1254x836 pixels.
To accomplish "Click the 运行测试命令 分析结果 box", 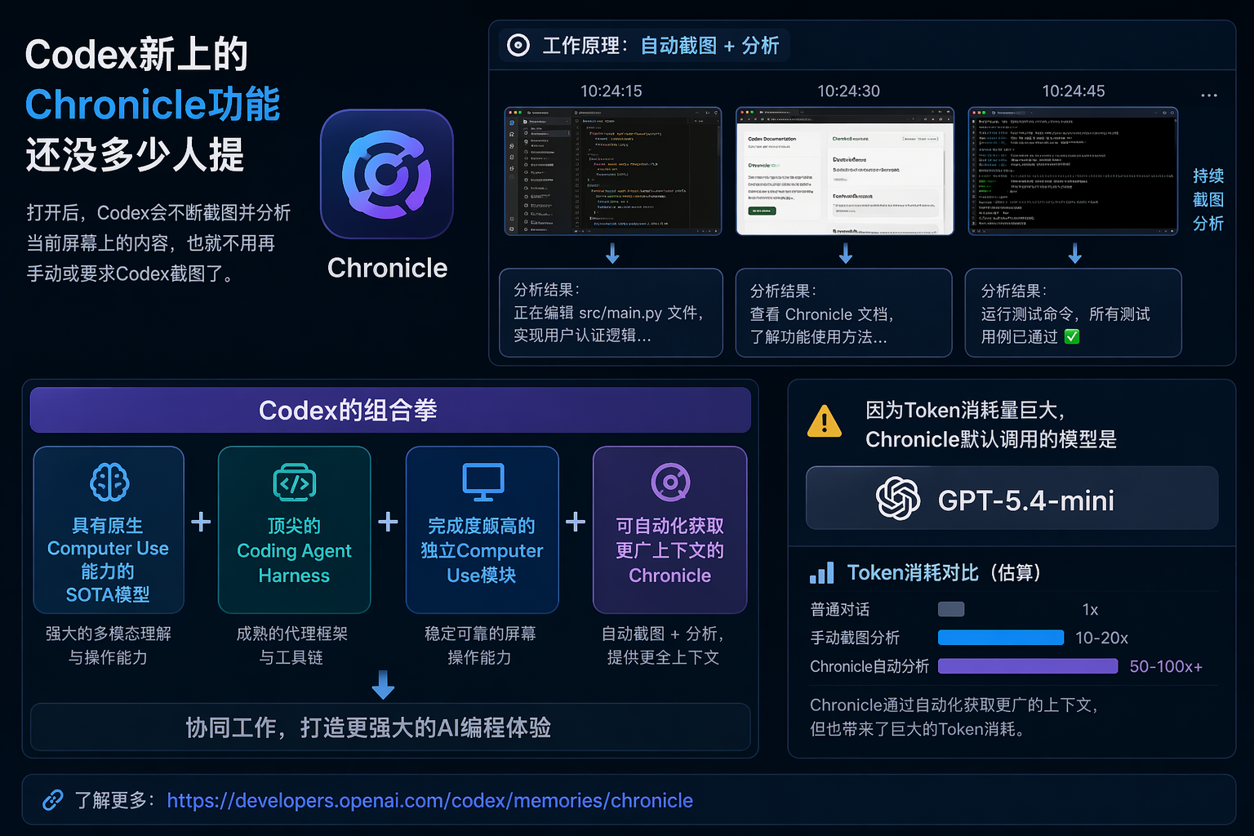I will click(1074, 313).
